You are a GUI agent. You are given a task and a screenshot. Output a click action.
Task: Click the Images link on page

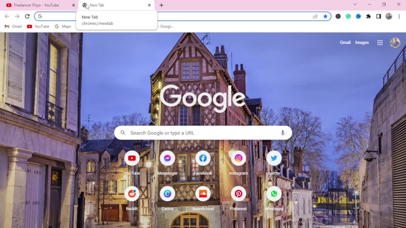pos(362,42)
